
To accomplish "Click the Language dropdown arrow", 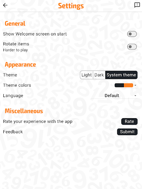I will 135,96.
